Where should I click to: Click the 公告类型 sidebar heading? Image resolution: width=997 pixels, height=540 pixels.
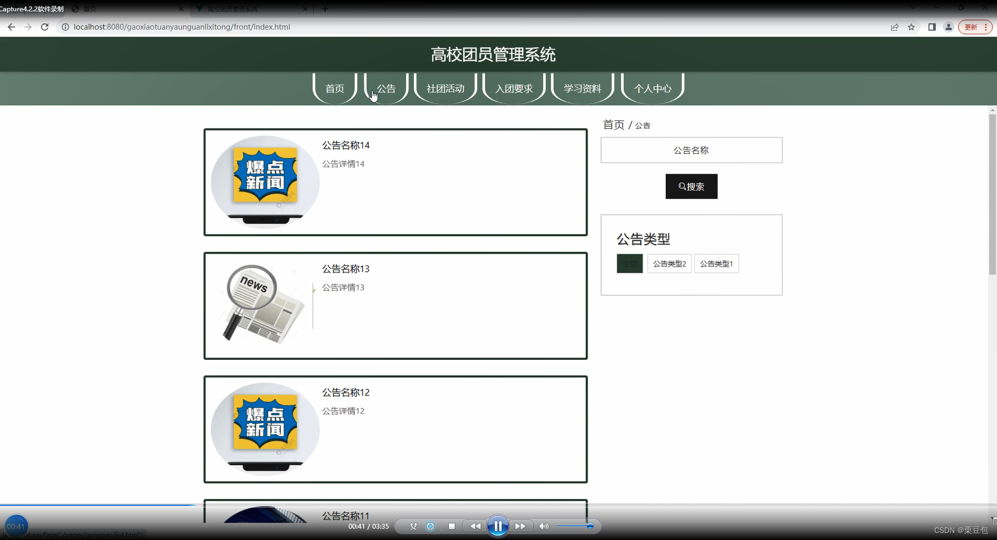point(643,239)
